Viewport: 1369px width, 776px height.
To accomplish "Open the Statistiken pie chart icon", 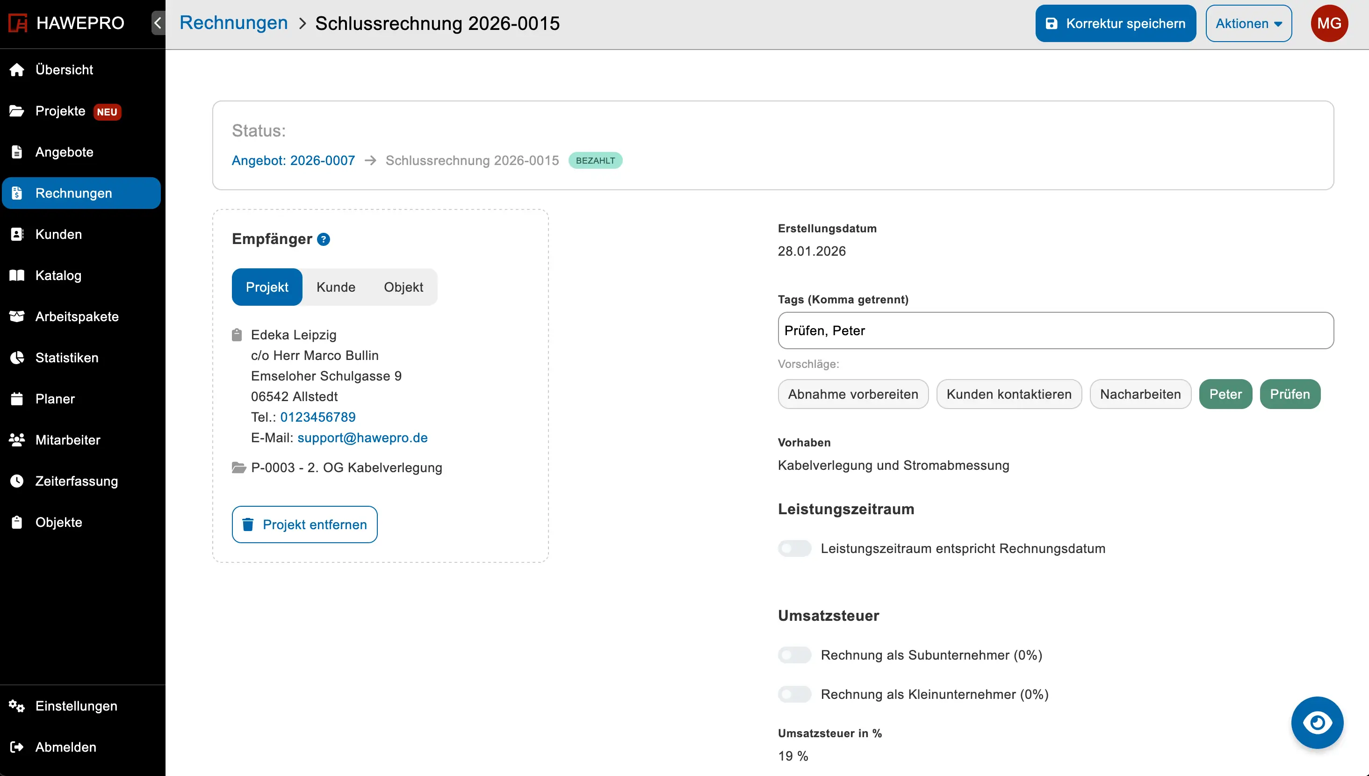I will point(16,357).
